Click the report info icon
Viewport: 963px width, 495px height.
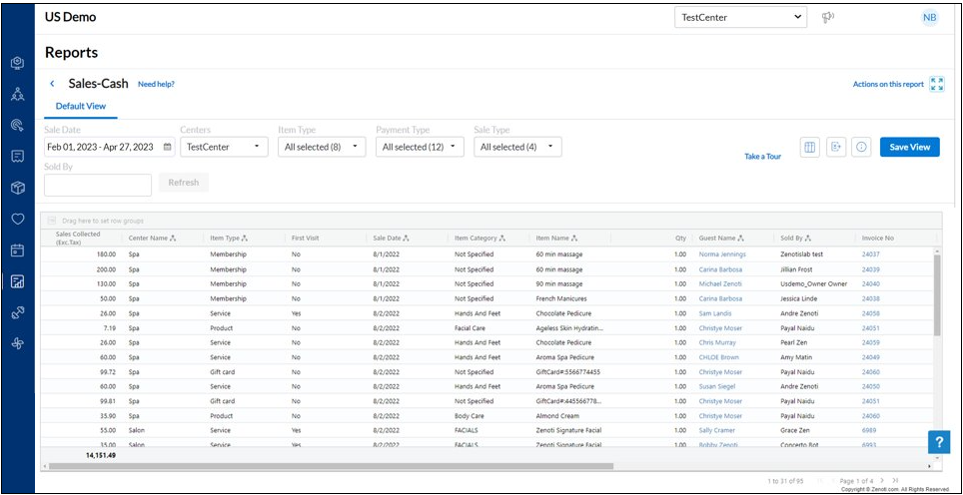[862, 148]
